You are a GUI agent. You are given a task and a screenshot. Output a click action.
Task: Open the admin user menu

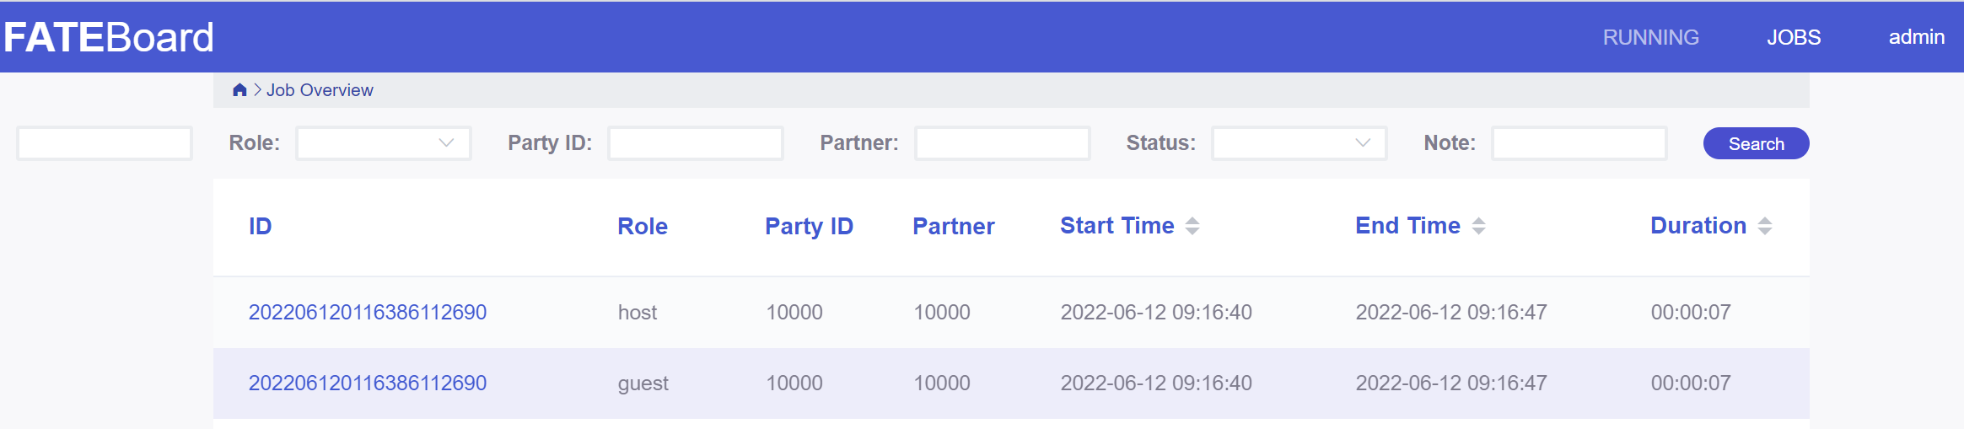(x=1916, y=37)
